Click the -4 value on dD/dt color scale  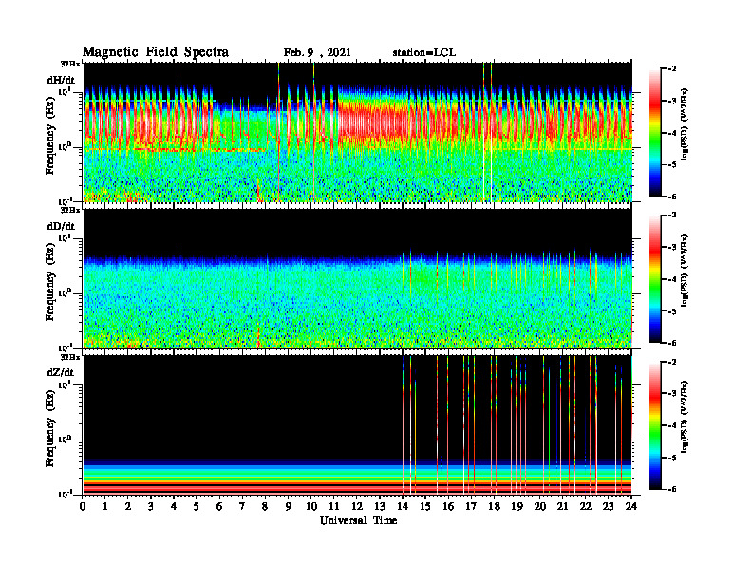672,279
